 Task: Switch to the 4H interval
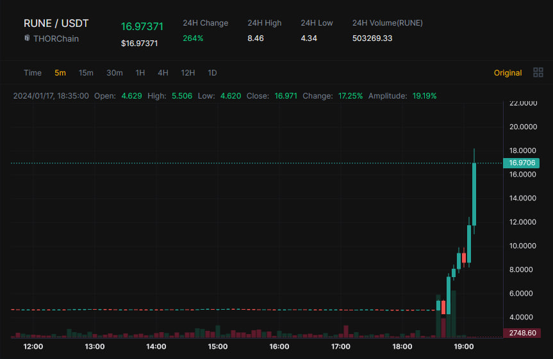tap(163, 73)
